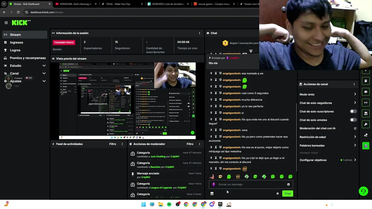Toggle Chat de solo-suscriptores
The height and width of the screenshot is (209, 372).
353,111
